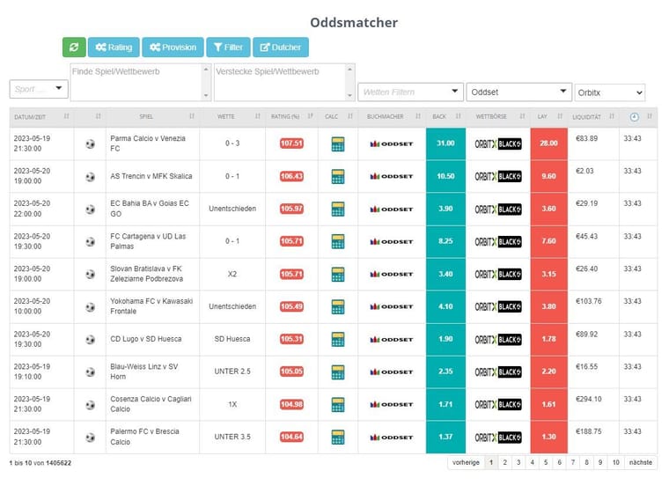The height and width of the screenshot is (493, 669).
Task: Select page 3 in pagination
Action: click(518, 463)
